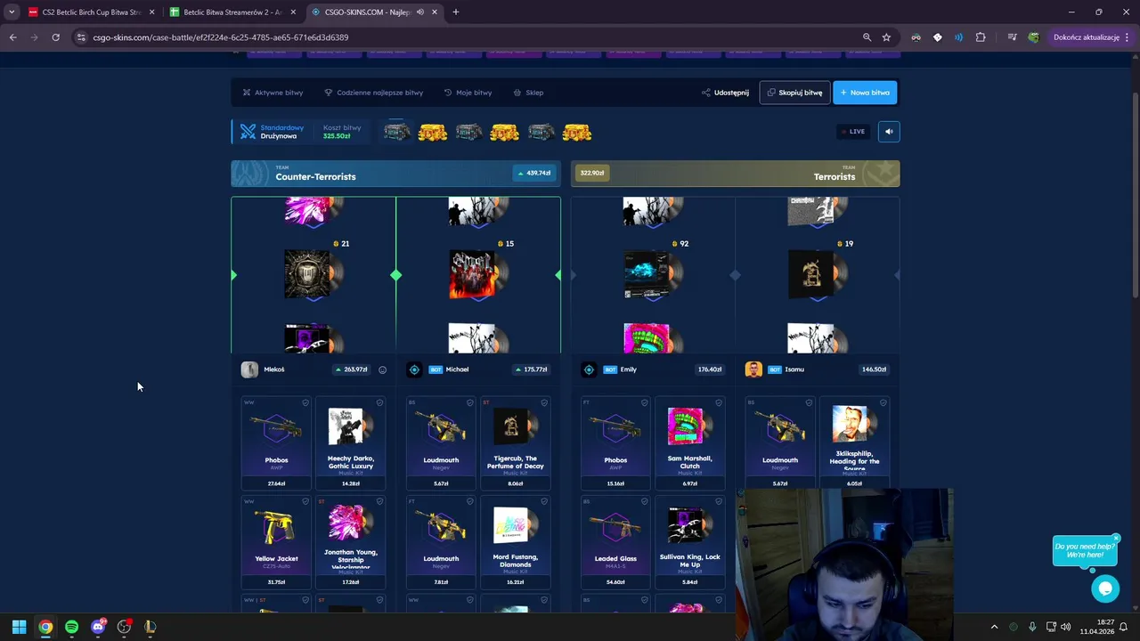
Task: Click shield icon on Jonathan Young card
Action: click(379, 502)
